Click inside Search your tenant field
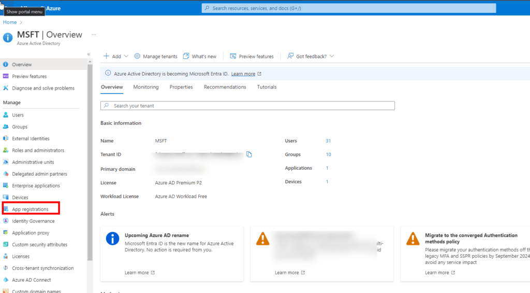The image size is (530, 293). pyautogui.click(x=247, y=106)
